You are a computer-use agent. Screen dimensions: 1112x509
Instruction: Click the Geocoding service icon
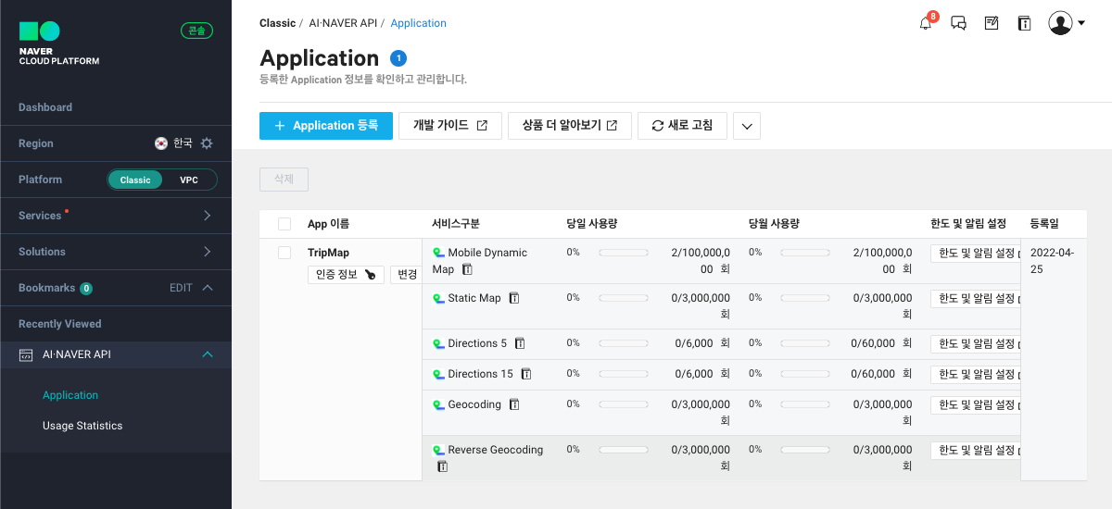click(438, 404)
